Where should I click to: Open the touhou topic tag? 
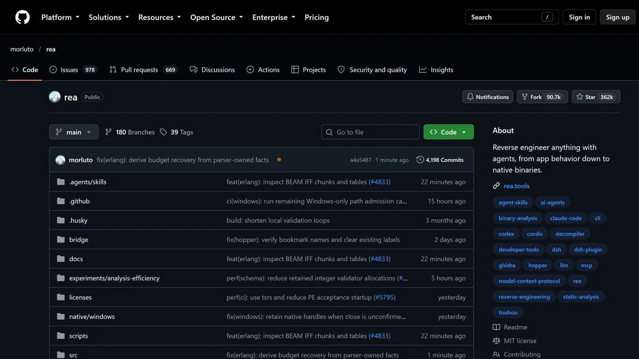(x=508, y=312)
